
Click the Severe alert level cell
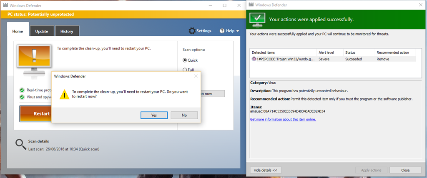[324, 59]
